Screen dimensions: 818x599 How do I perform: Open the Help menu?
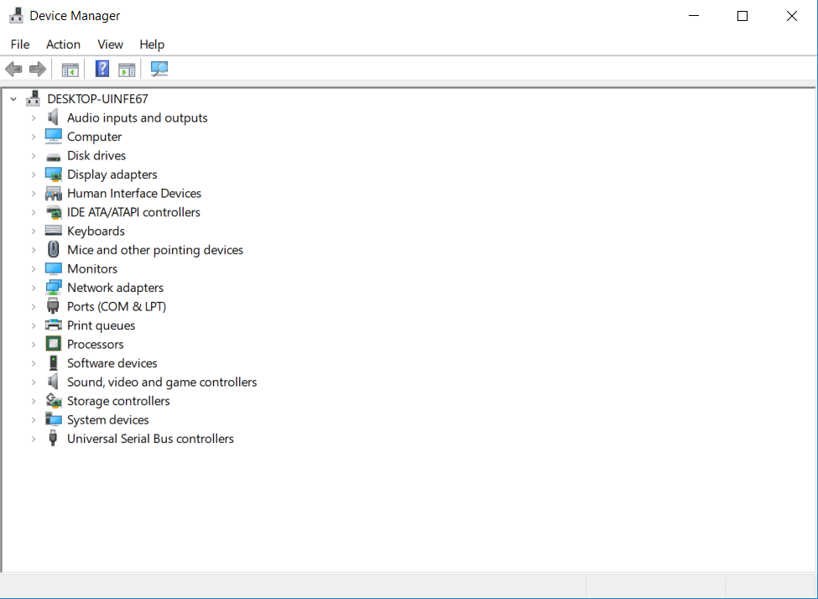(152, 44)
